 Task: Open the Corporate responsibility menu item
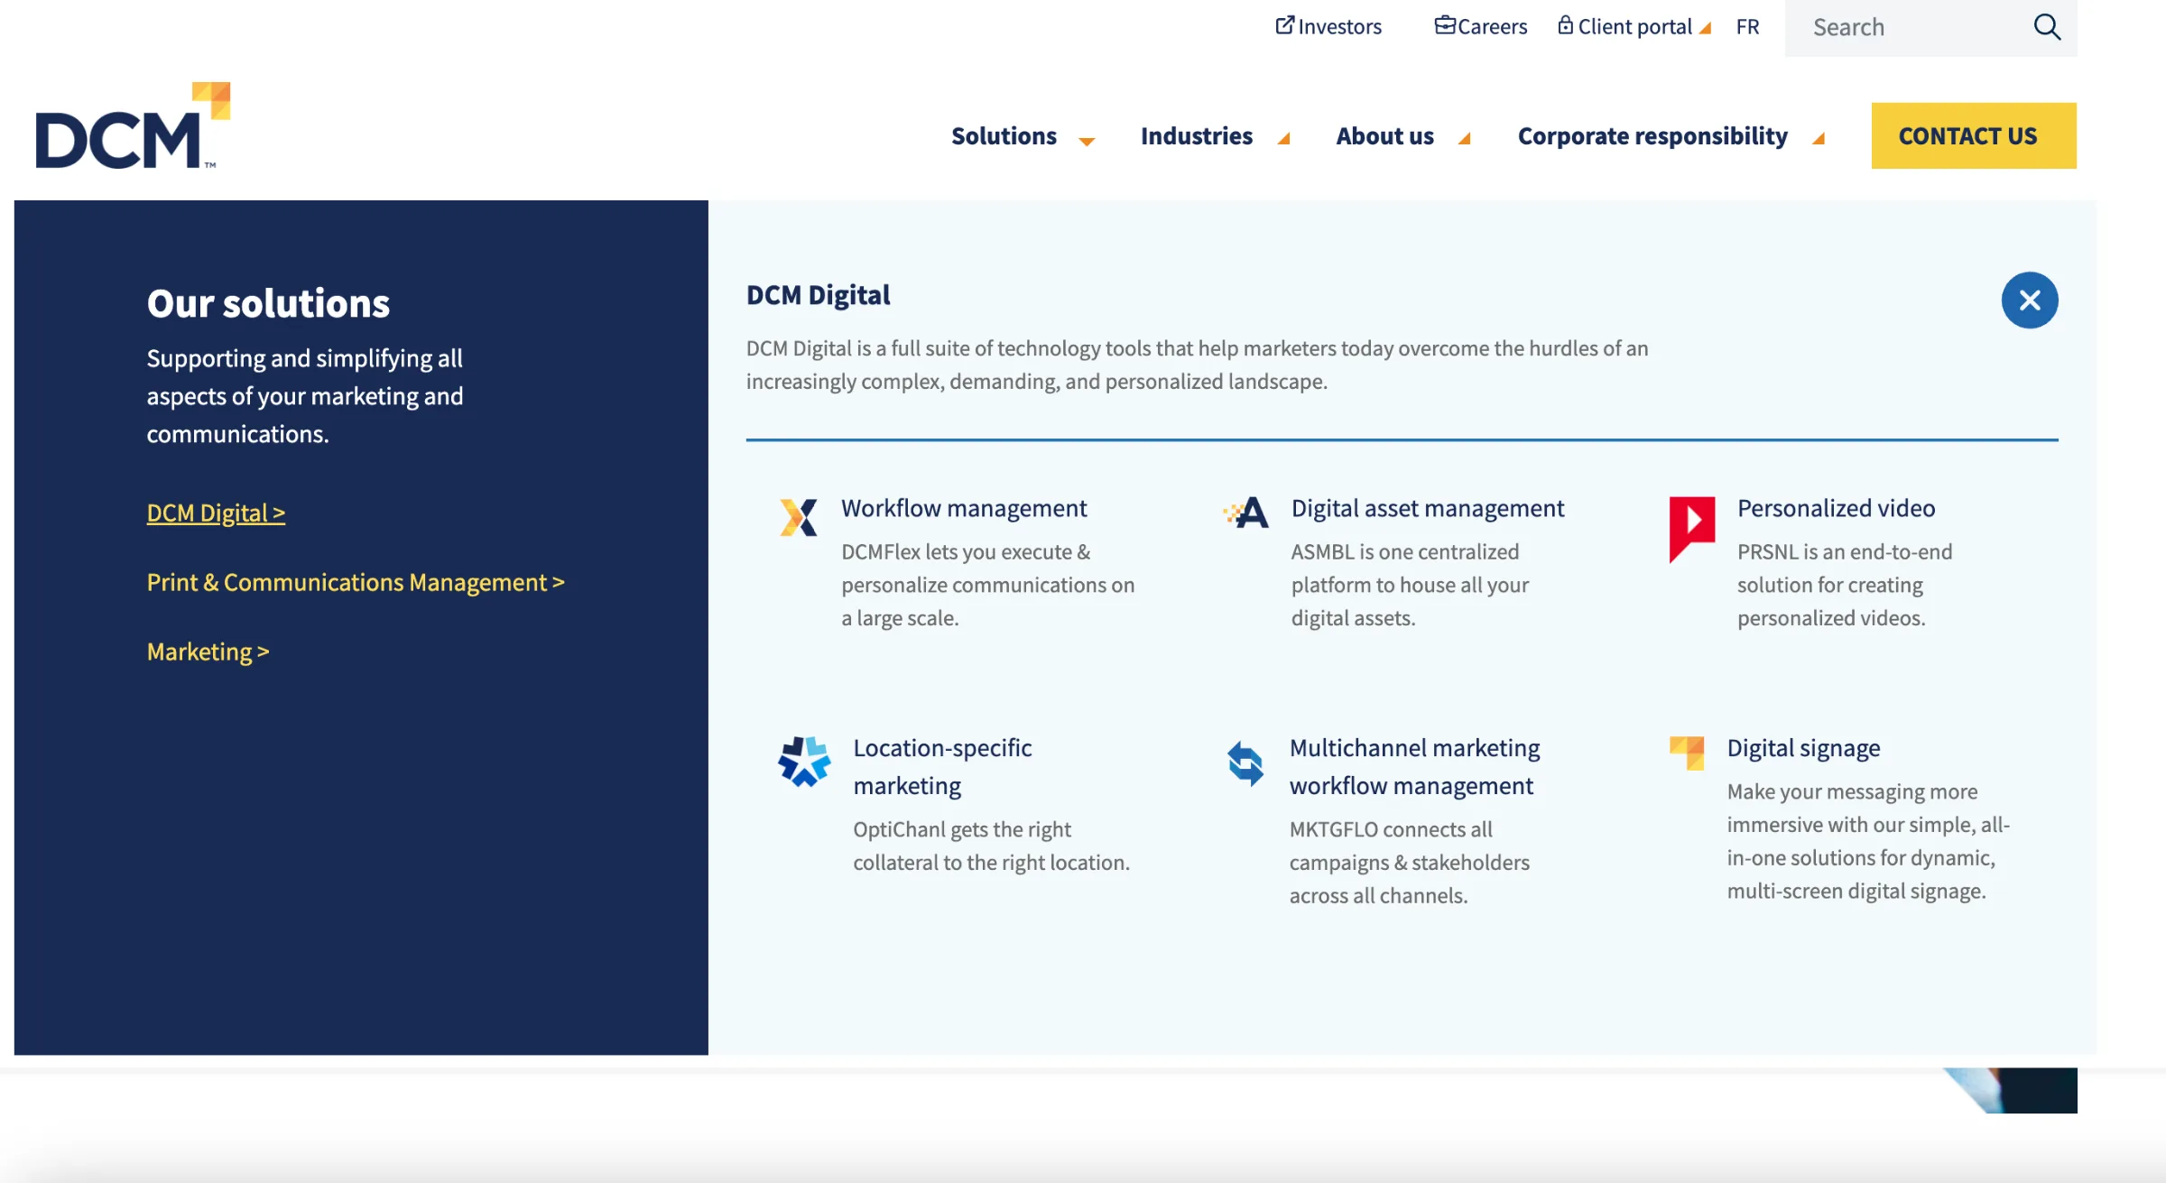[x=1652, y=135]
